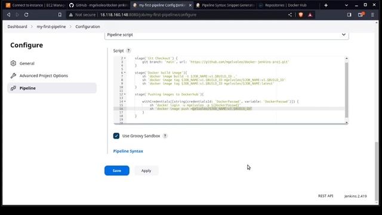Collapse the code fold at line 12
Image resolution: width=382 pixels, height=215 pixels.
tap(125, 94)
